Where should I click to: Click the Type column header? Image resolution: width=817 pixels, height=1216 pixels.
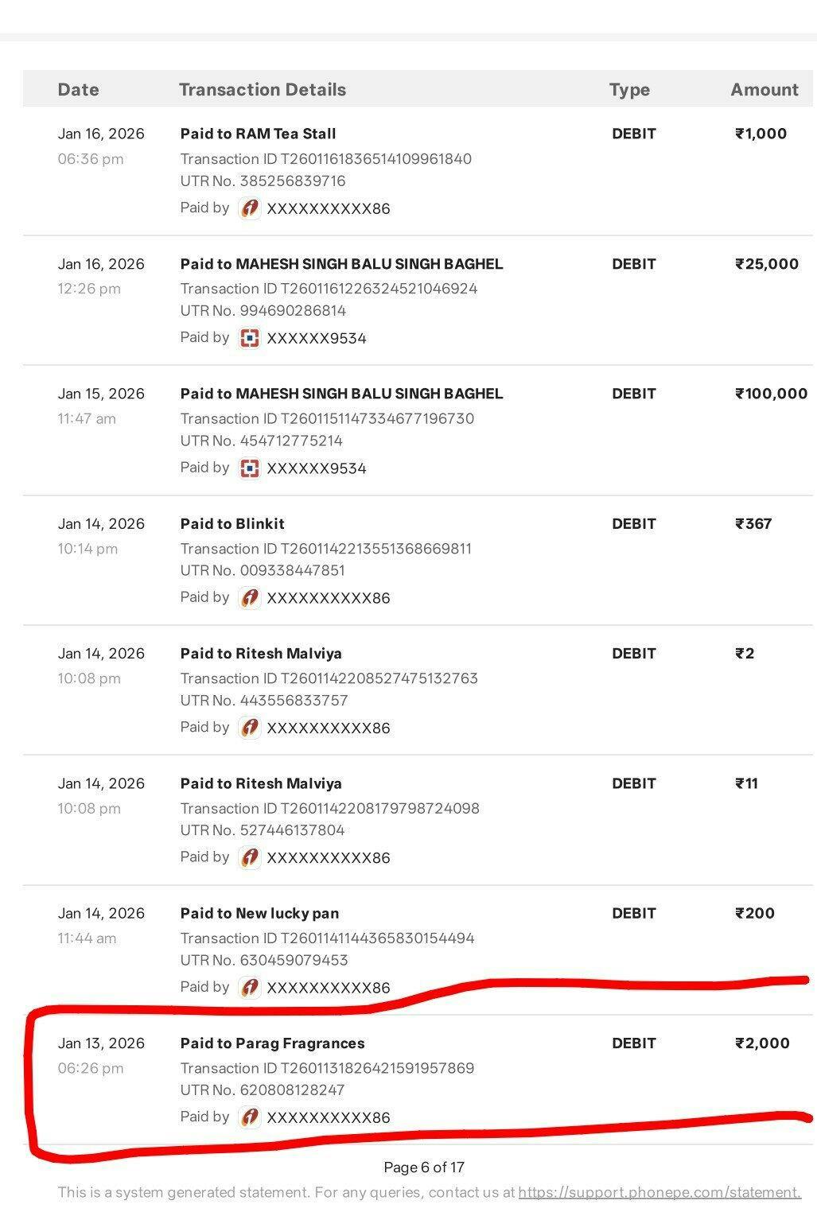(629, 90)
